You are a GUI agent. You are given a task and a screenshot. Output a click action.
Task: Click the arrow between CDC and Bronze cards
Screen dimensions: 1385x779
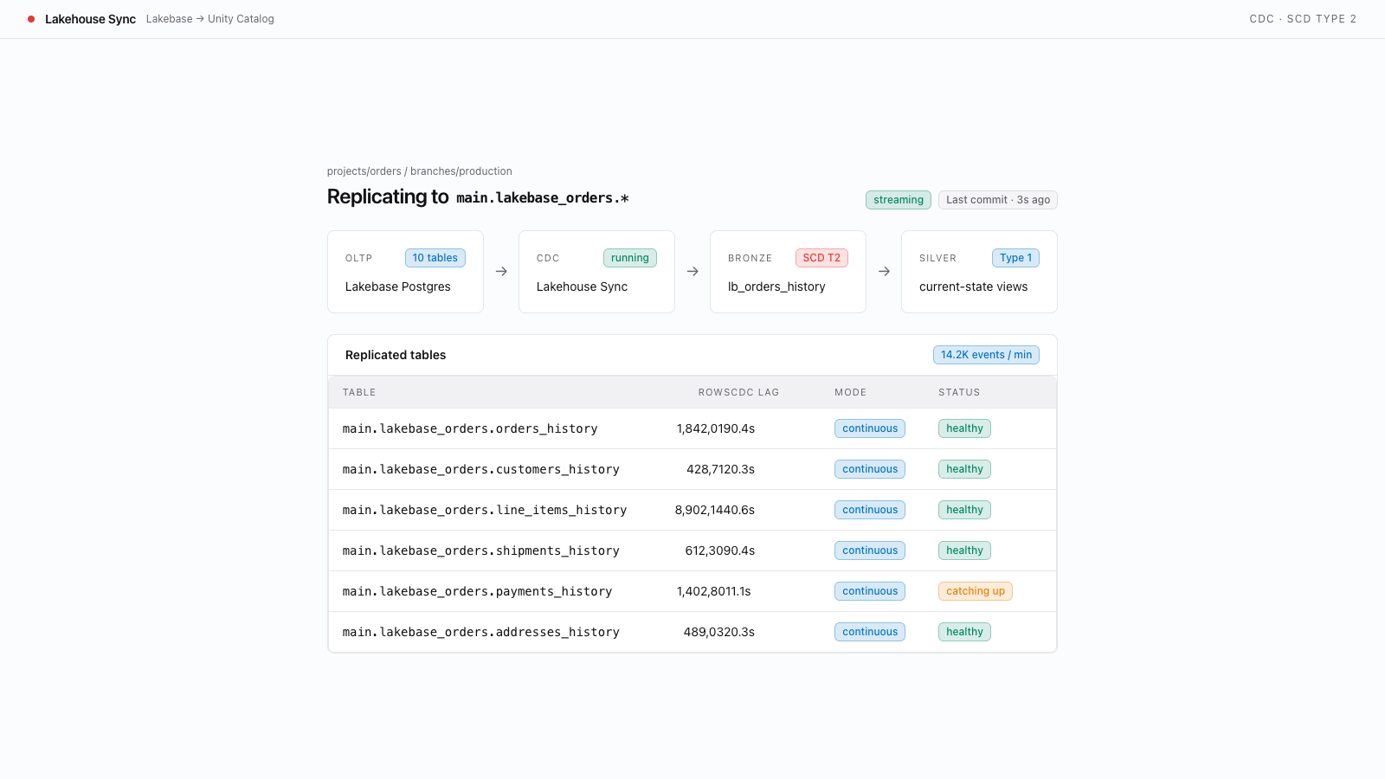point(692,272)
